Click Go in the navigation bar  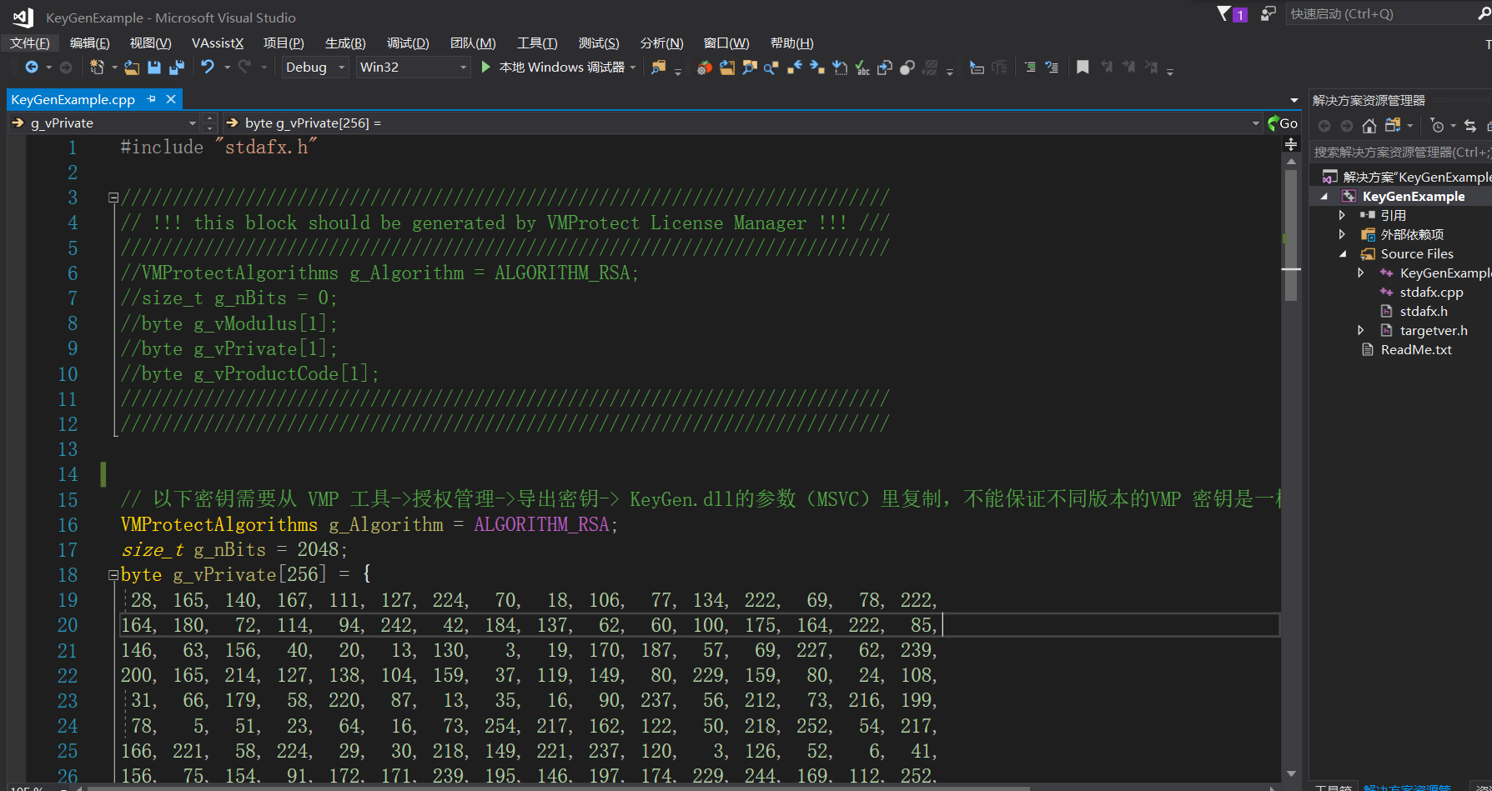[1284, 123]
